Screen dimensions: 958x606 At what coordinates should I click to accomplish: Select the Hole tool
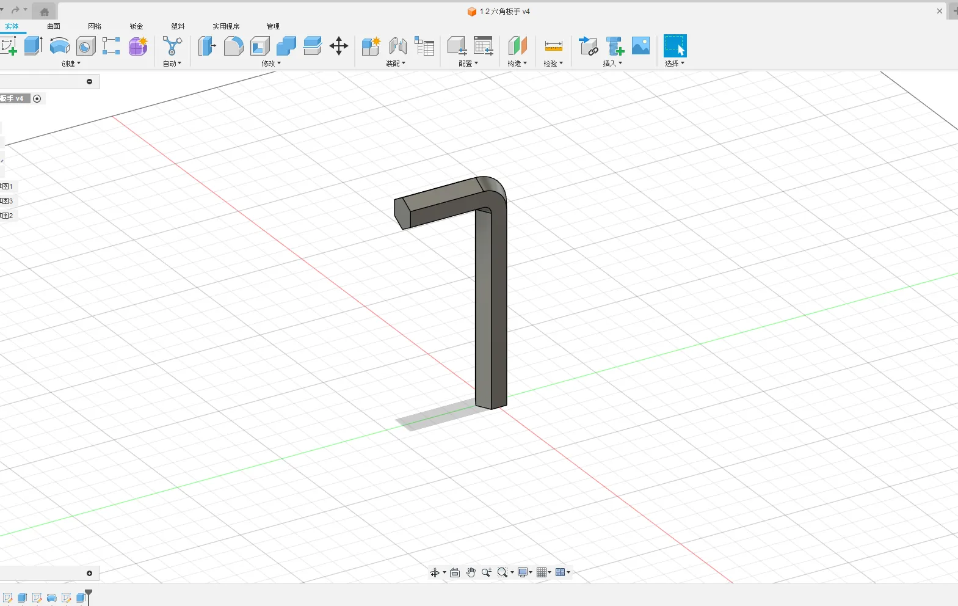(85, 46)
